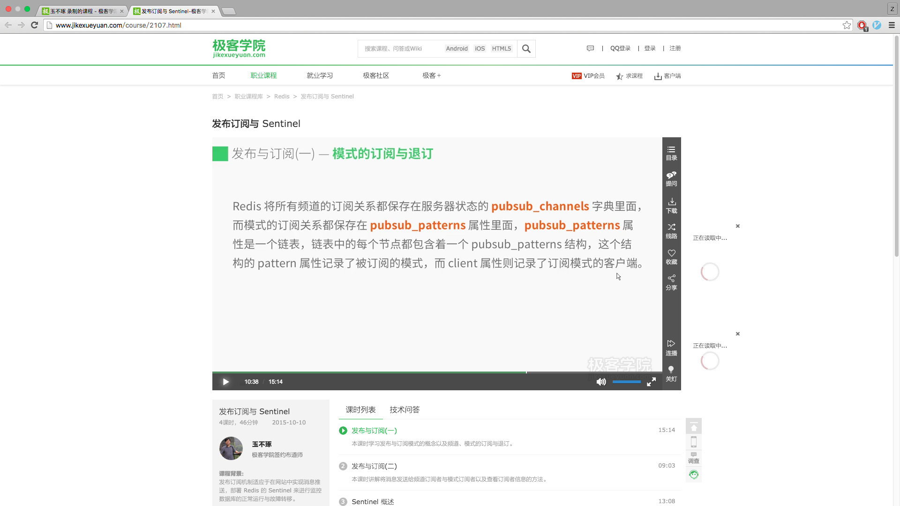This screenshot has height=506, width=900.
Task: Mute the video volume speaker
Action: [600, 382]
